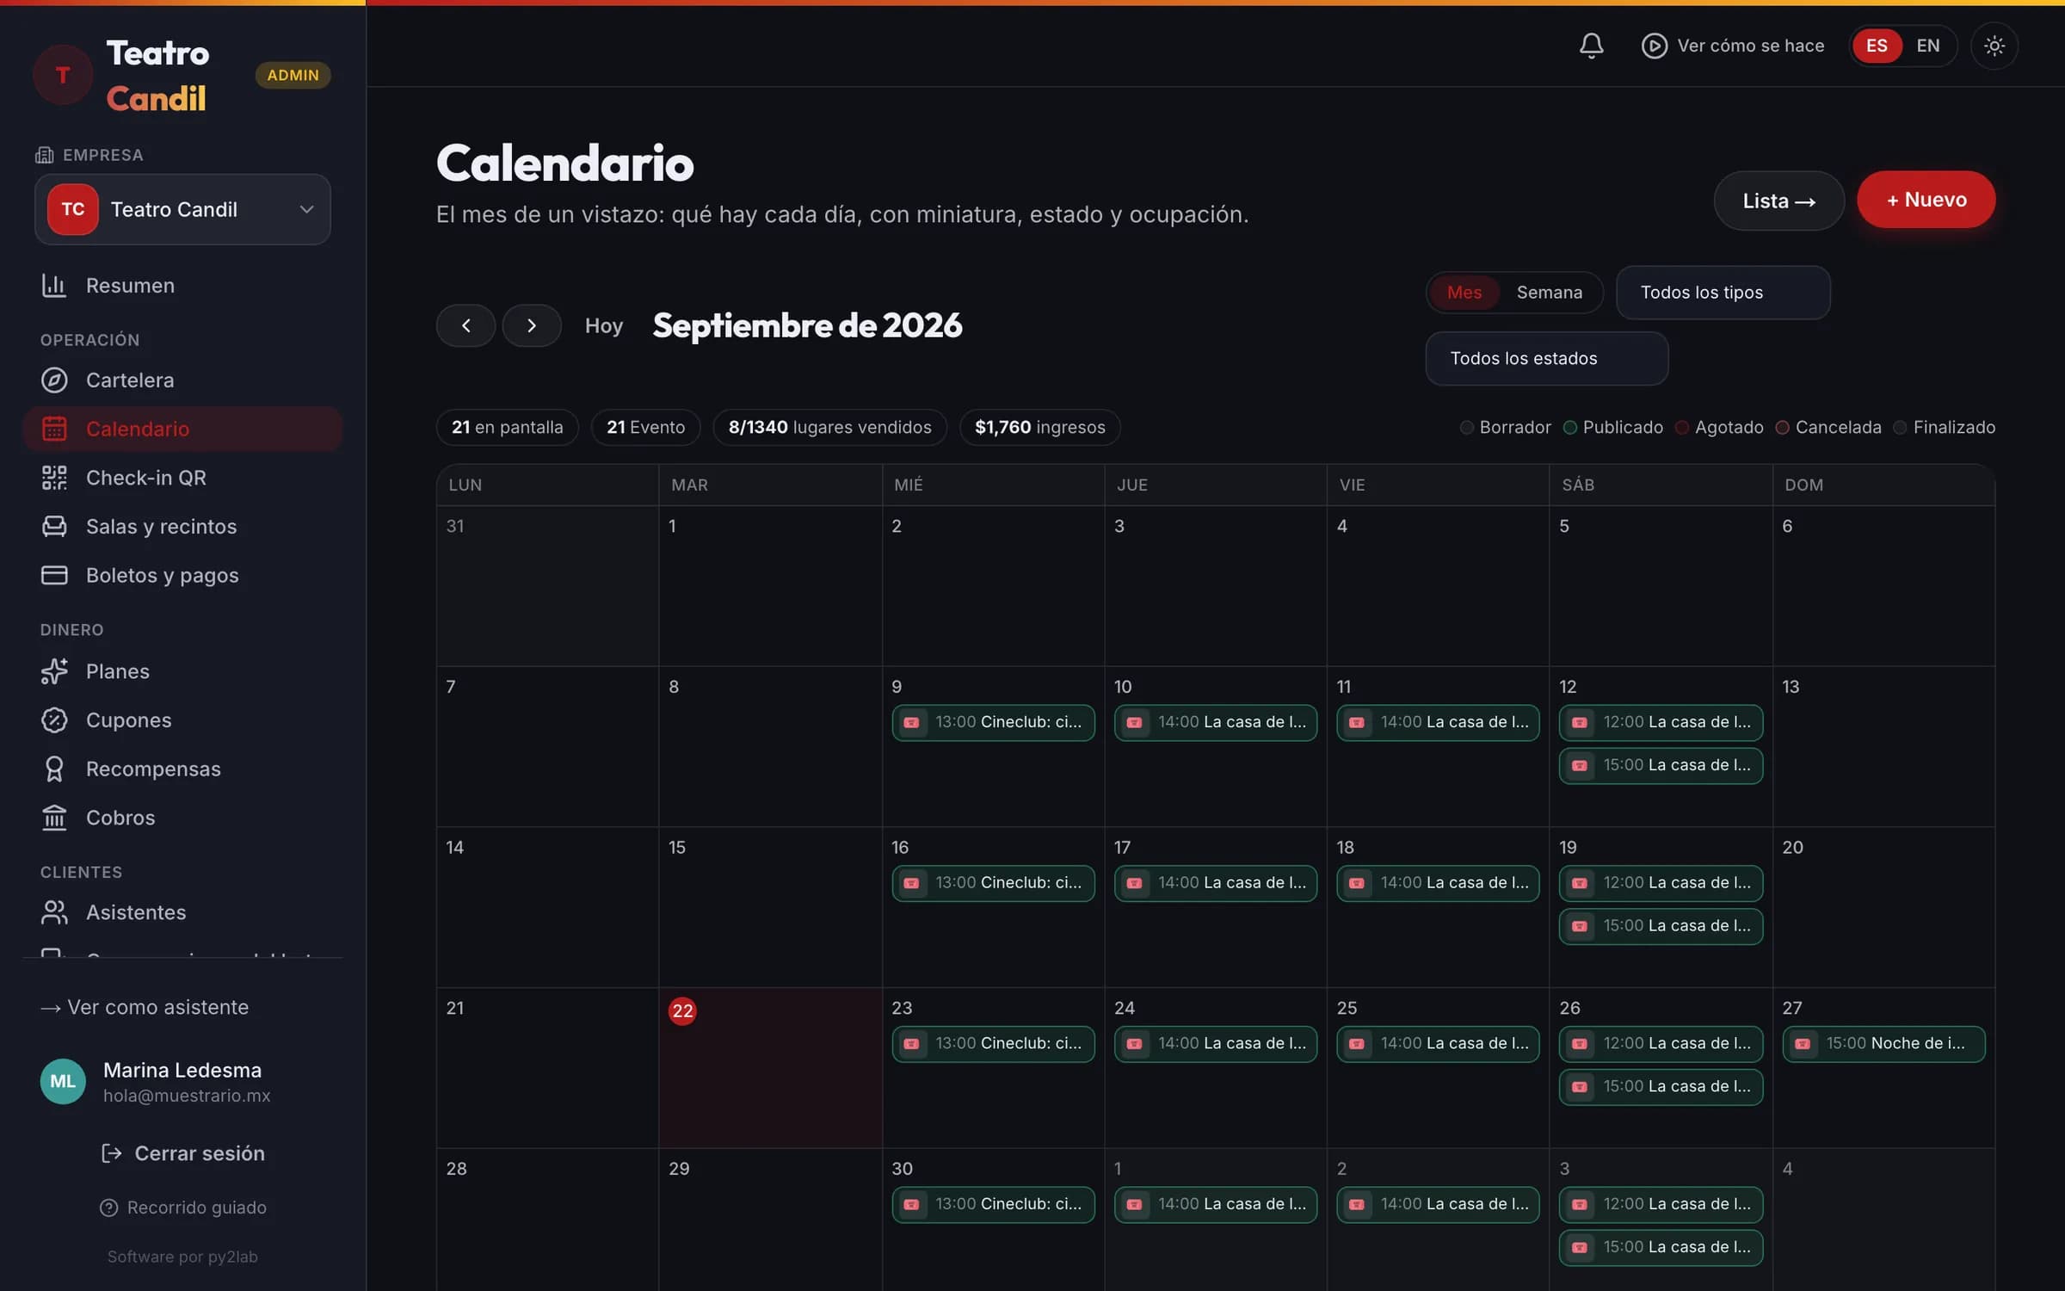Click Ver como asistente link

coord(145,1008)
